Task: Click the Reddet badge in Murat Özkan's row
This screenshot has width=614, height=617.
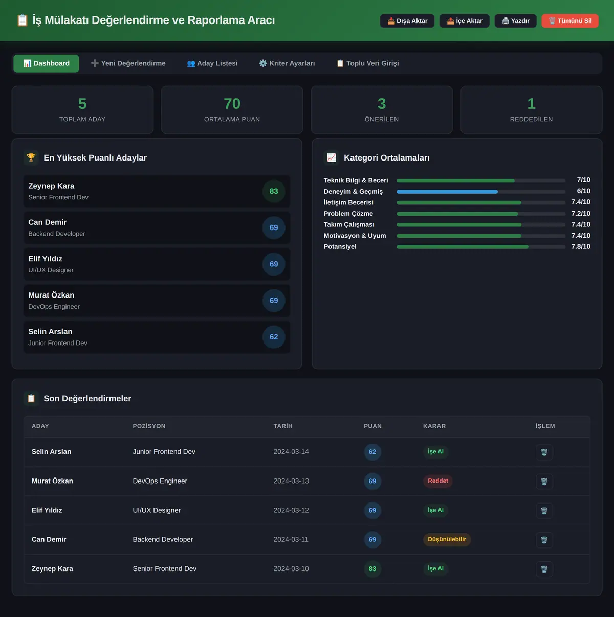Action: click(x=438, y=481)
